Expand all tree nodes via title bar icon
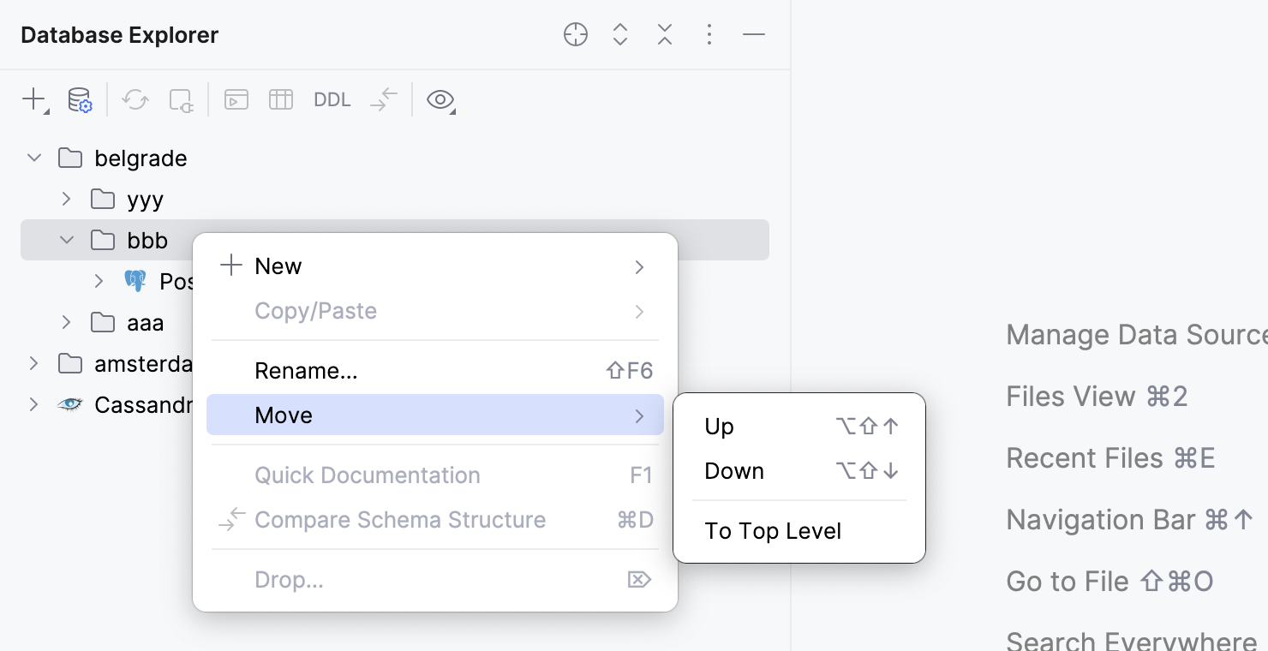This screenshot has height=651, width=1268. point(619,34)
